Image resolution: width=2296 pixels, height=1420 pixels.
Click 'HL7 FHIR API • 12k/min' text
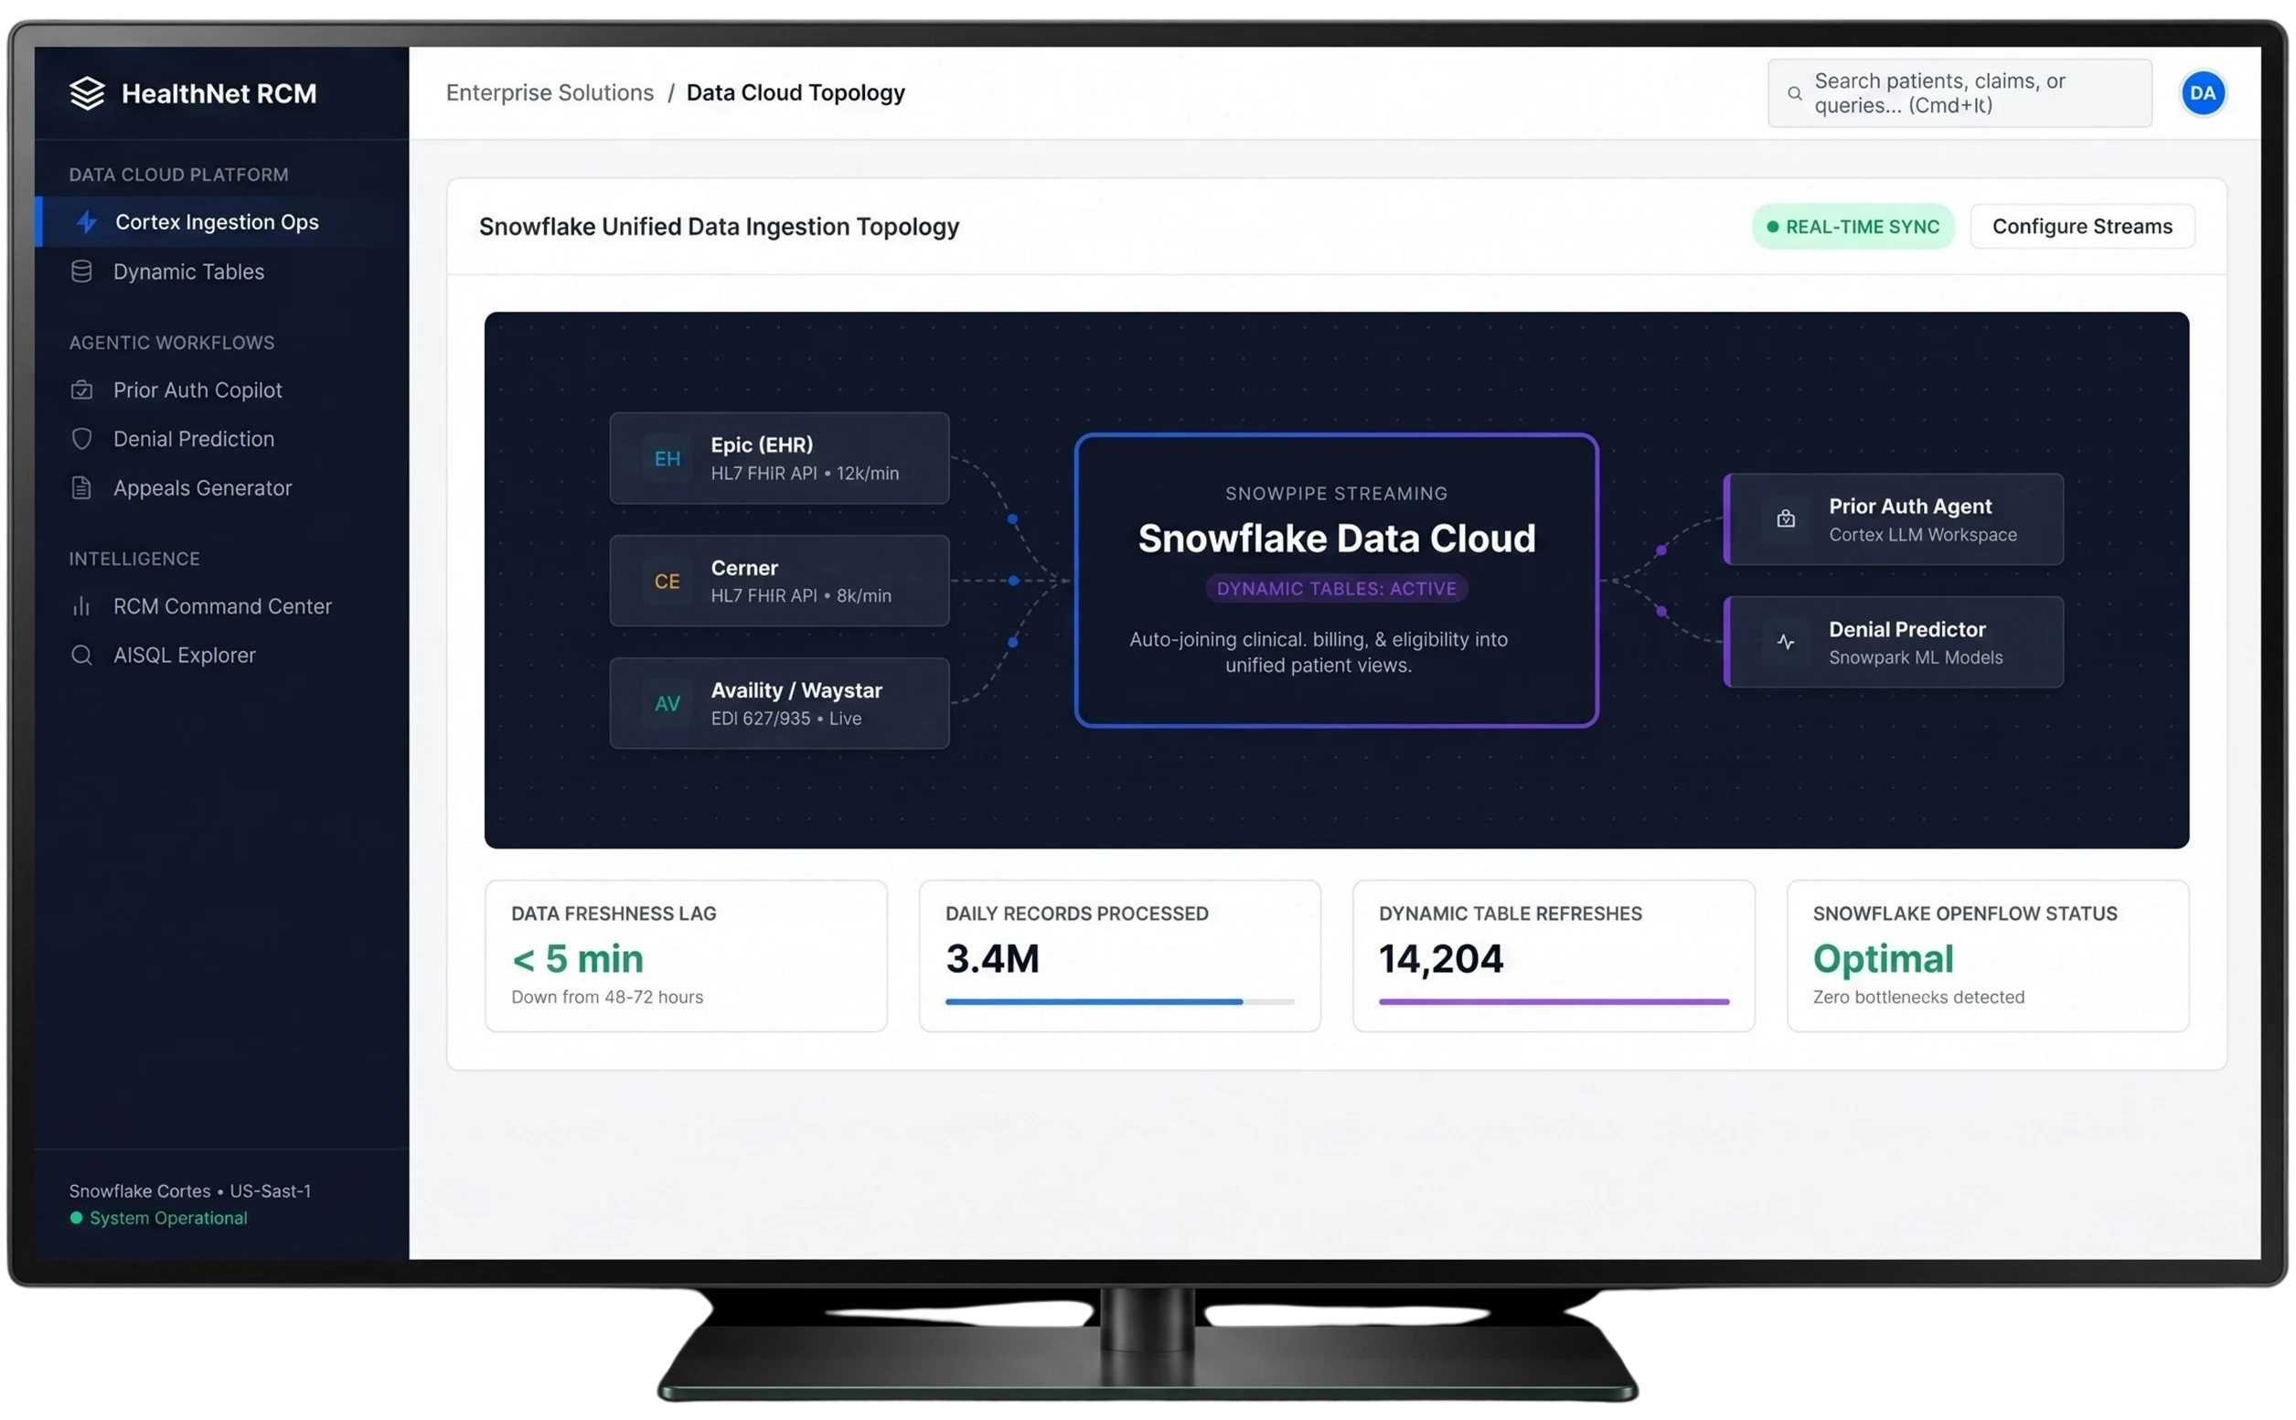coord(804,474)
